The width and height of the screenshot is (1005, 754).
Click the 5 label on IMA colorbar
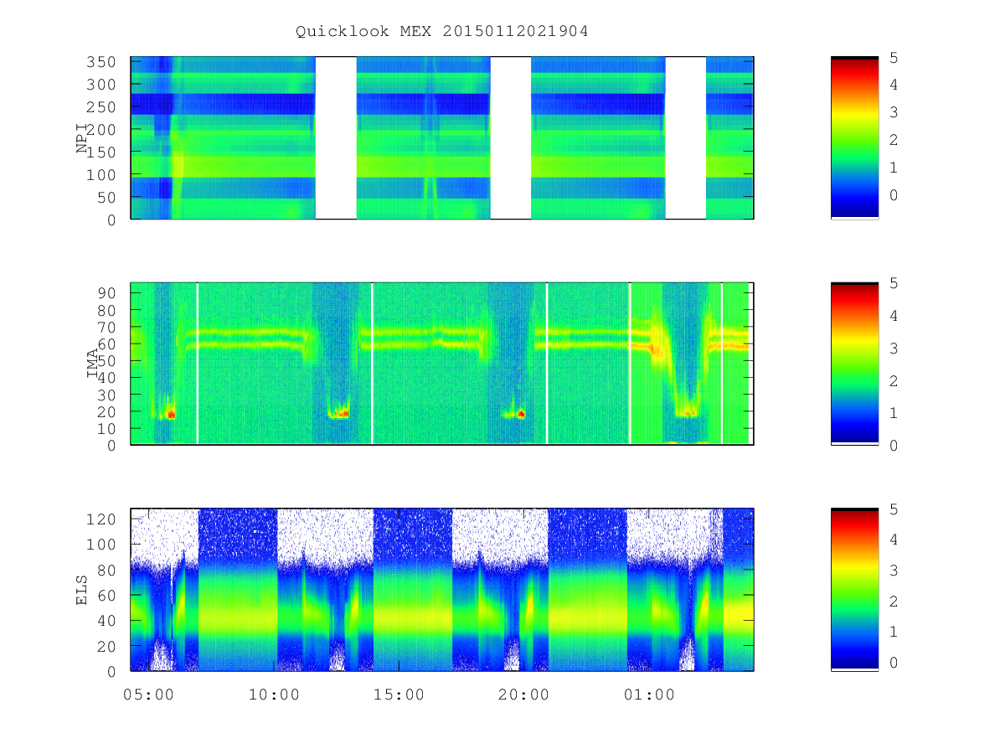(x=894, y=283)
